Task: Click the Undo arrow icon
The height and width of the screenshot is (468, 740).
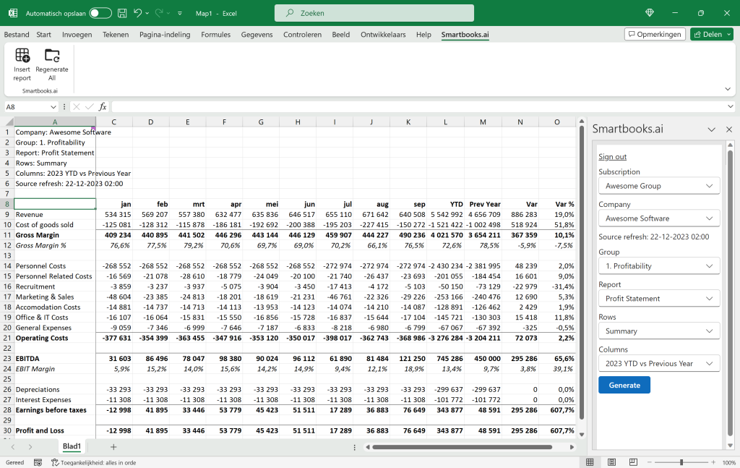Action: click(137, 13)
